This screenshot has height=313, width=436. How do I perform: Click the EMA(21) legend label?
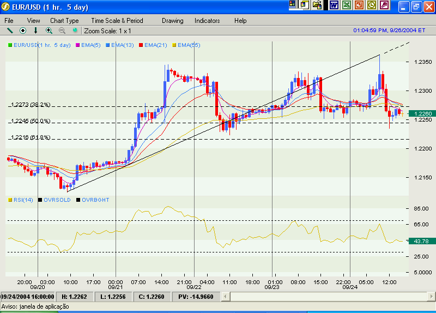point(156,45)
